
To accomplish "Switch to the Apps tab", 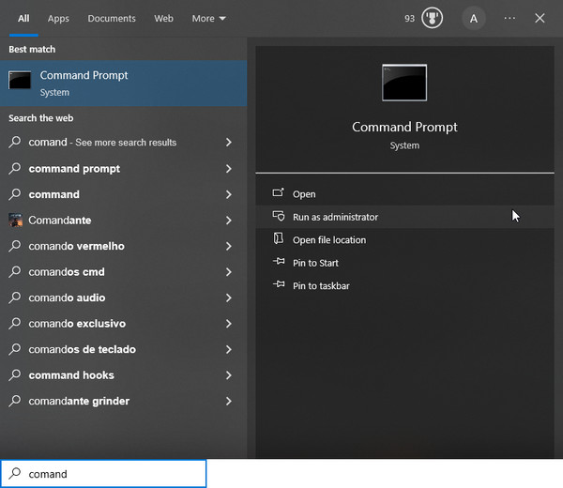I will [x=58, y=19].
